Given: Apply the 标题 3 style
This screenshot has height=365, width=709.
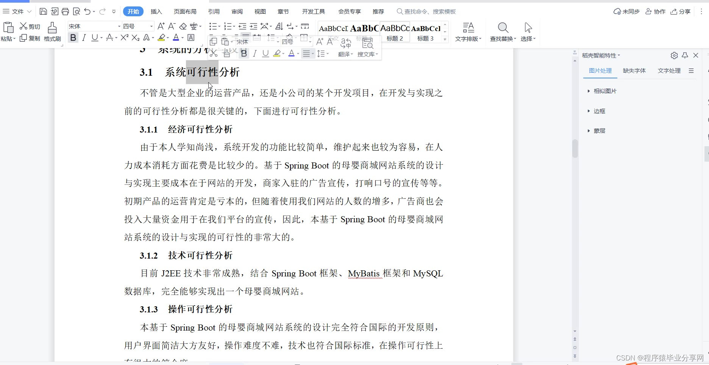Looking at the screenshot, I should (426, 32).
